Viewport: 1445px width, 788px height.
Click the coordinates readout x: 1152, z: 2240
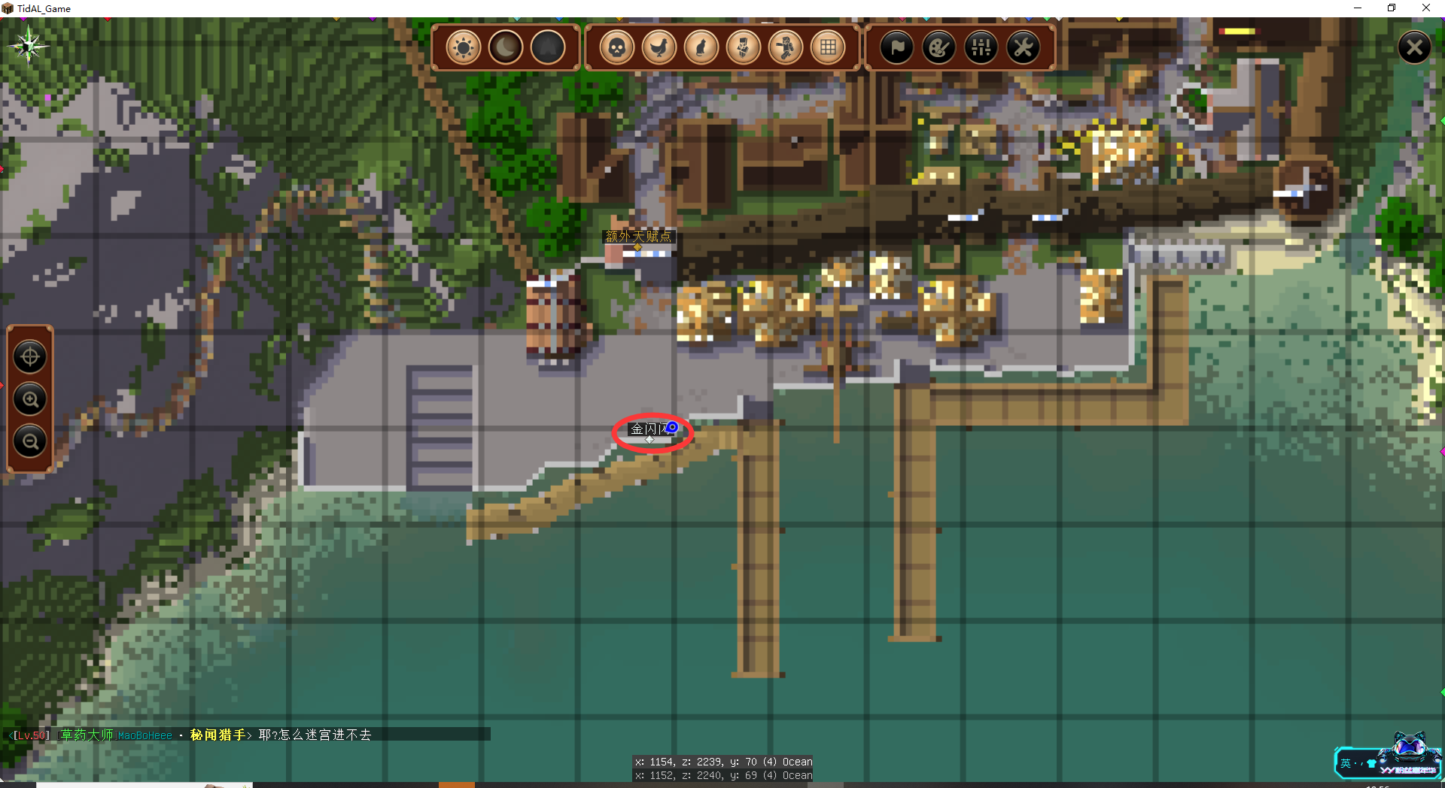[722, 775]
